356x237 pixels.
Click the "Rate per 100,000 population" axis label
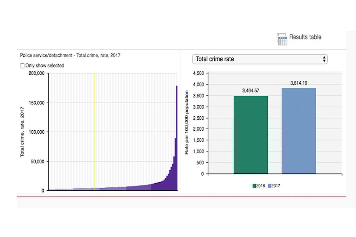pyautogui.click(x=187, y=123)
